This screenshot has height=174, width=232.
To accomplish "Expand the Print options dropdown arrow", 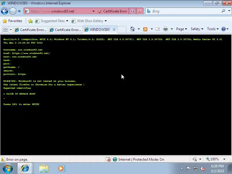I will point(172,29).
